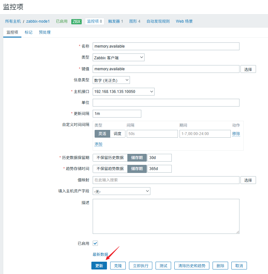This screenshot has width=268, height=274.
Task: Open 监控项 8 in host navigation
Action: point(95,21)
